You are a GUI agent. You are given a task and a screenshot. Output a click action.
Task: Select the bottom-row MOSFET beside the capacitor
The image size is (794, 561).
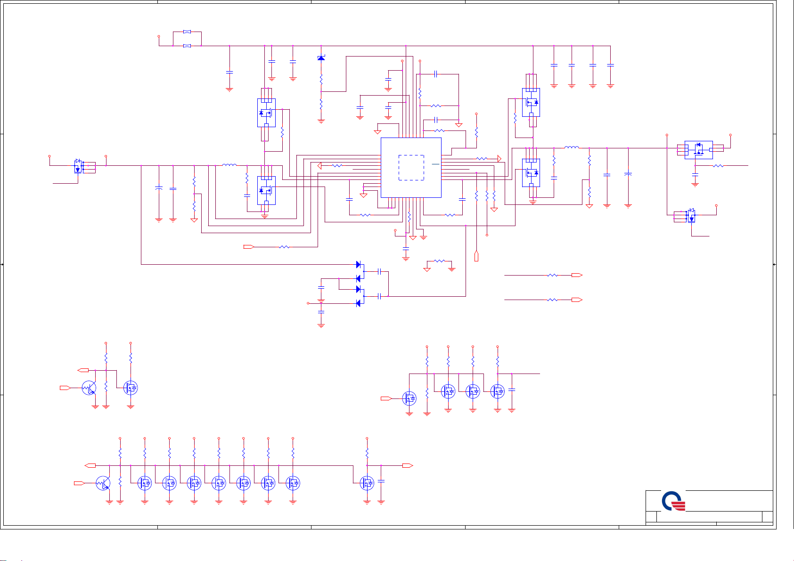tap(367, 483)
